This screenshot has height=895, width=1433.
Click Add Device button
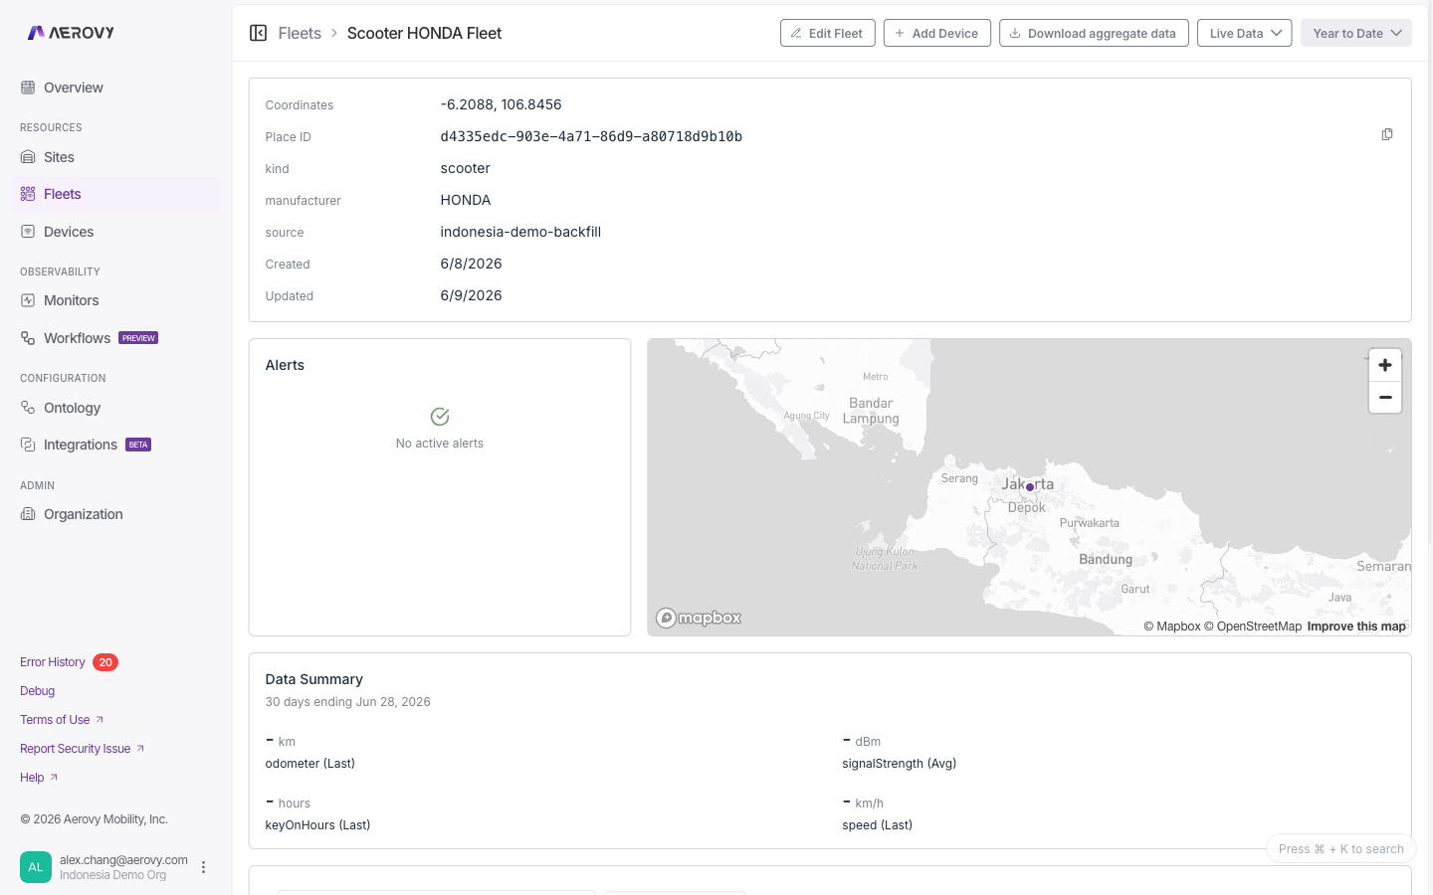[937, 33]
